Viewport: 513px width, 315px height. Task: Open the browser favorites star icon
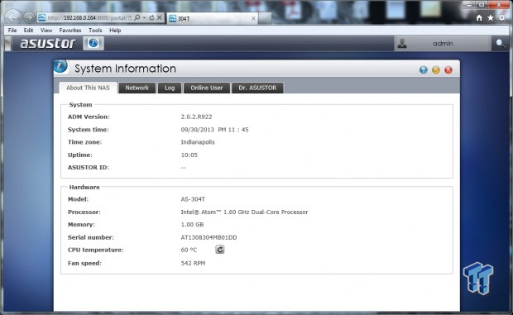491,18
